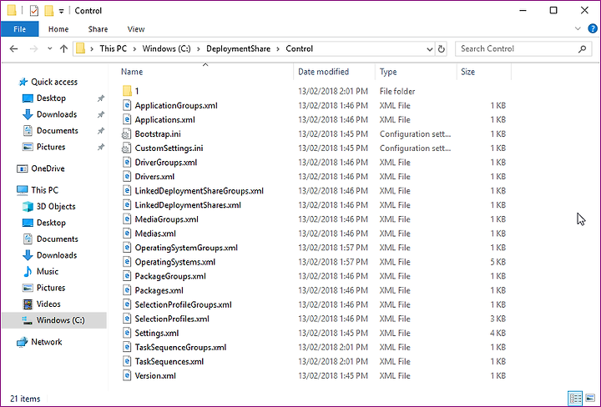Select LinkedDeploymentShareGroups.xml file icon
Screen dimensions: 601x407
pos(127,191)
